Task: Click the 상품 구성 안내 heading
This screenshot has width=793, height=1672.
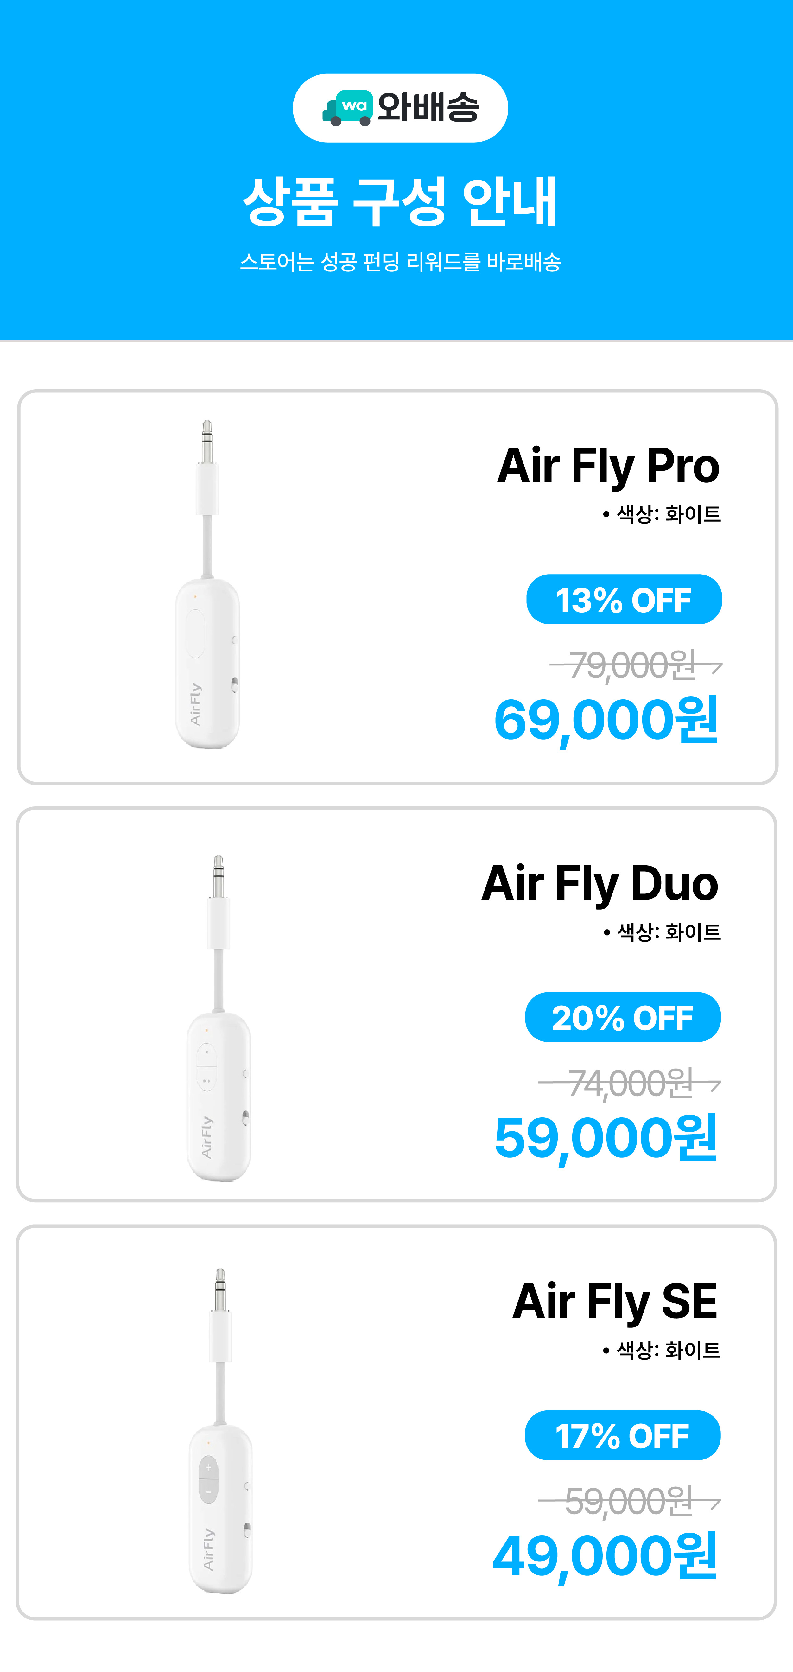Action: (400, 201)
